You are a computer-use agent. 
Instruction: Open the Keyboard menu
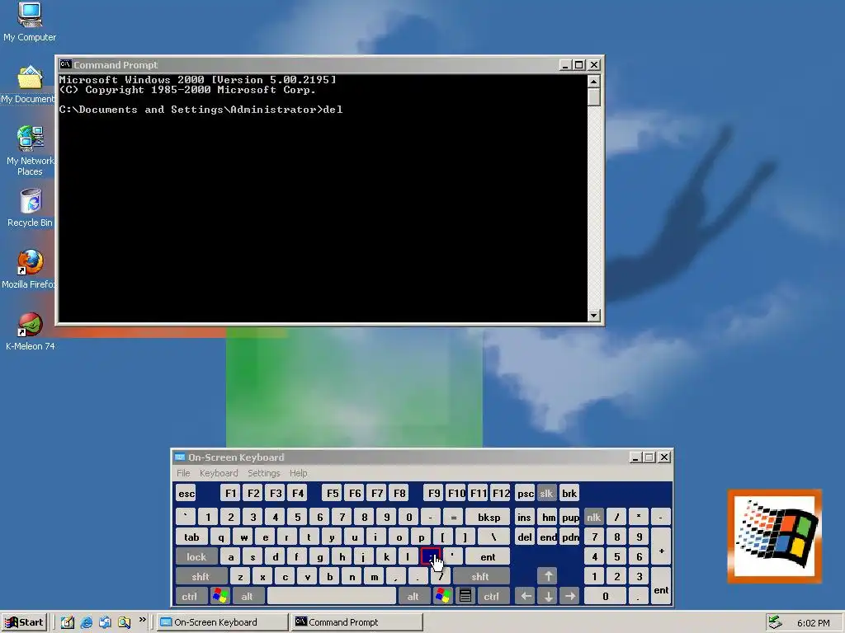click(x=218, y=473)
